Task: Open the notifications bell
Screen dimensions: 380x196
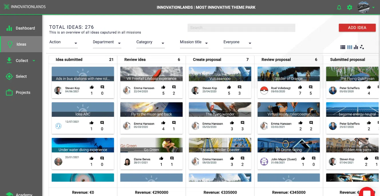Action: tap(339, 7)
